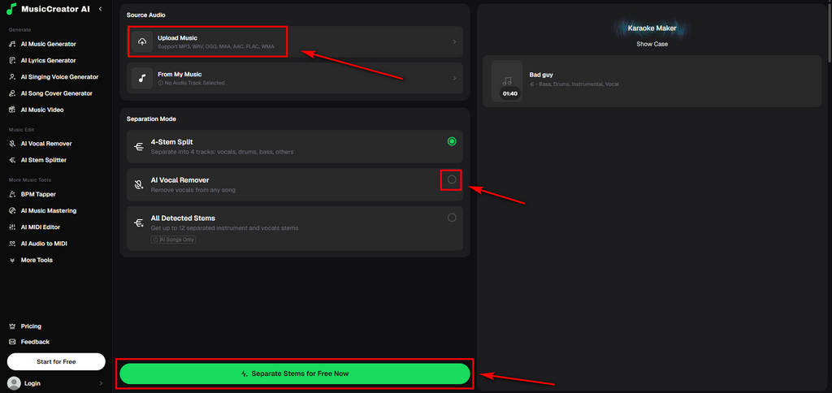The width and height of the screenshot is (832, 393).
Task: Open AI Singing Voice Generator
Action: click(x=59, y=77)
